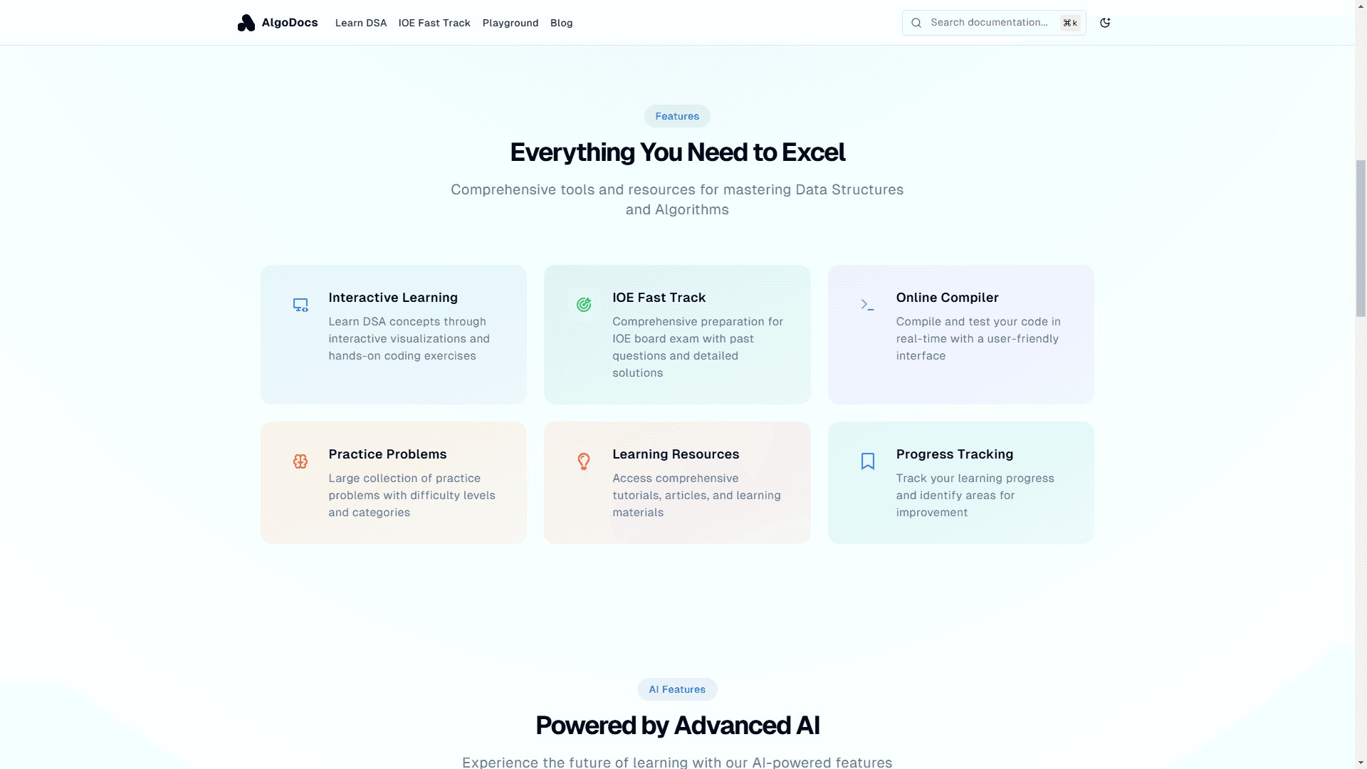
Task: Click the IOE Fast Track target icon
Action: [584, 304]
